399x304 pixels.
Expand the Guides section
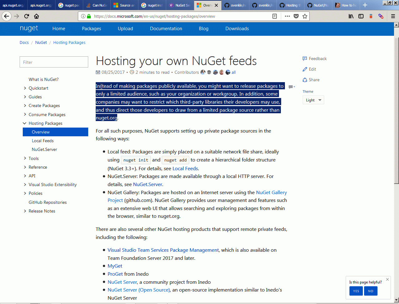(x=25, y=97)
